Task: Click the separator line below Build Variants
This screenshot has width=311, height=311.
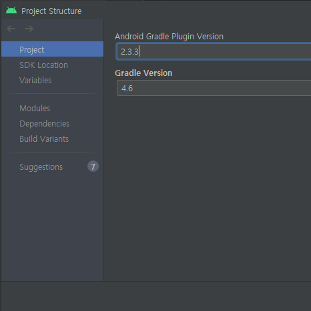Action: (53, 153)
